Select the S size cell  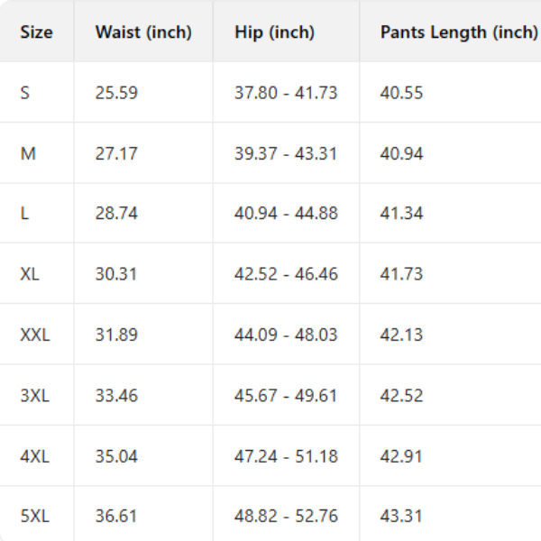[x=25, y=93]
